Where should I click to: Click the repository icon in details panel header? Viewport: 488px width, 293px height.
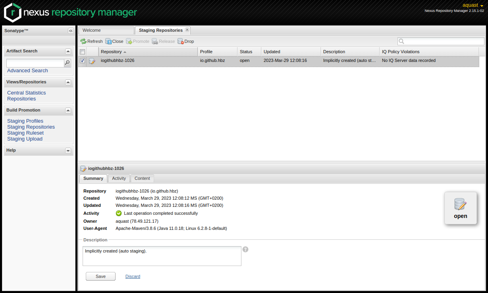(x=83, y=168)
